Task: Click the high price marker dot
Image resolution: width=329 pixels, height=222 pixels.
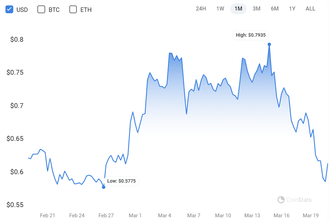Action: tap(269, 44)
